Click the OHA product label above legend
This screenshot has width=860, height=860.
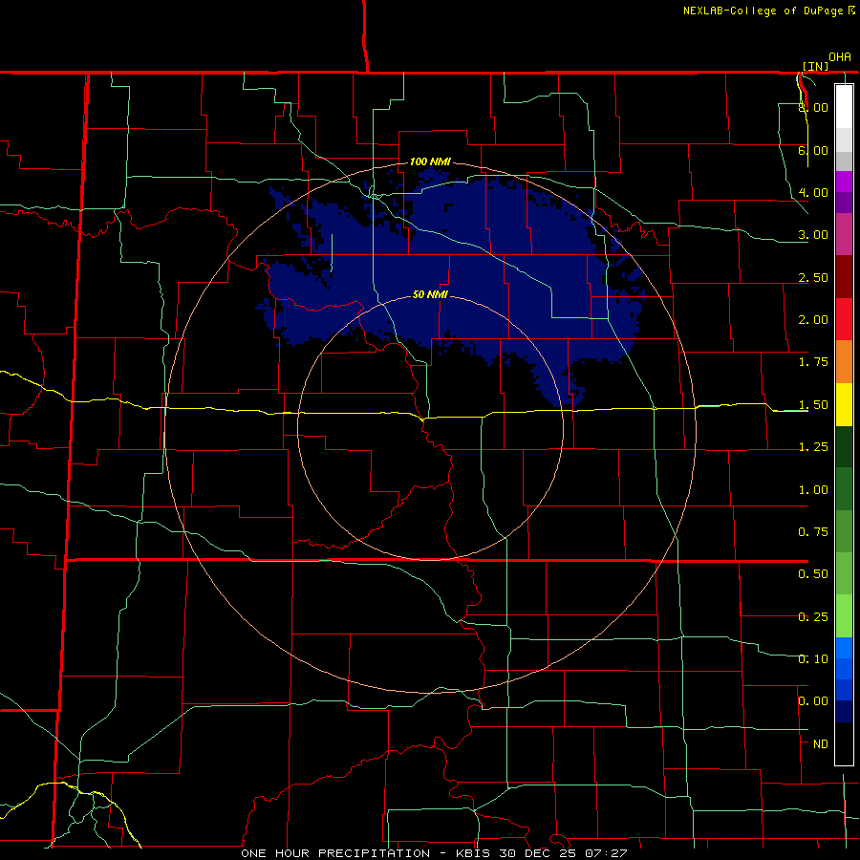pyautogui.click(x=840, y=57)
